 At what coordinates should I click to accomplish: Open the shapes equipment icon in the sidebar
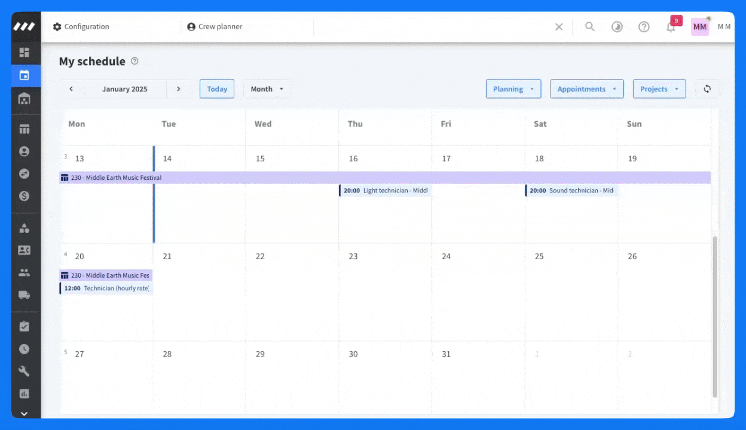[25, 228]
